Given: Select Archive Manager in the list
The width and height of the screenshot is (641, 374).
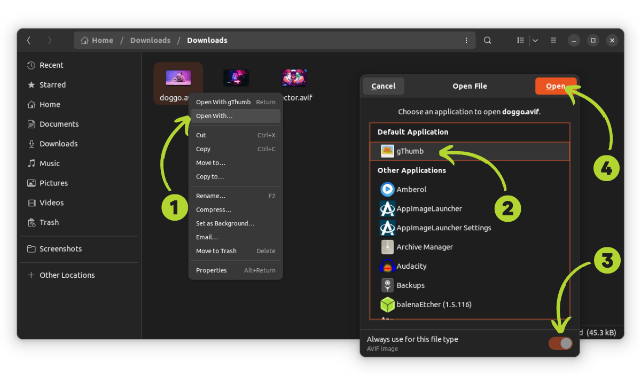Looking at the screenshot, I should tap(424, 247).
